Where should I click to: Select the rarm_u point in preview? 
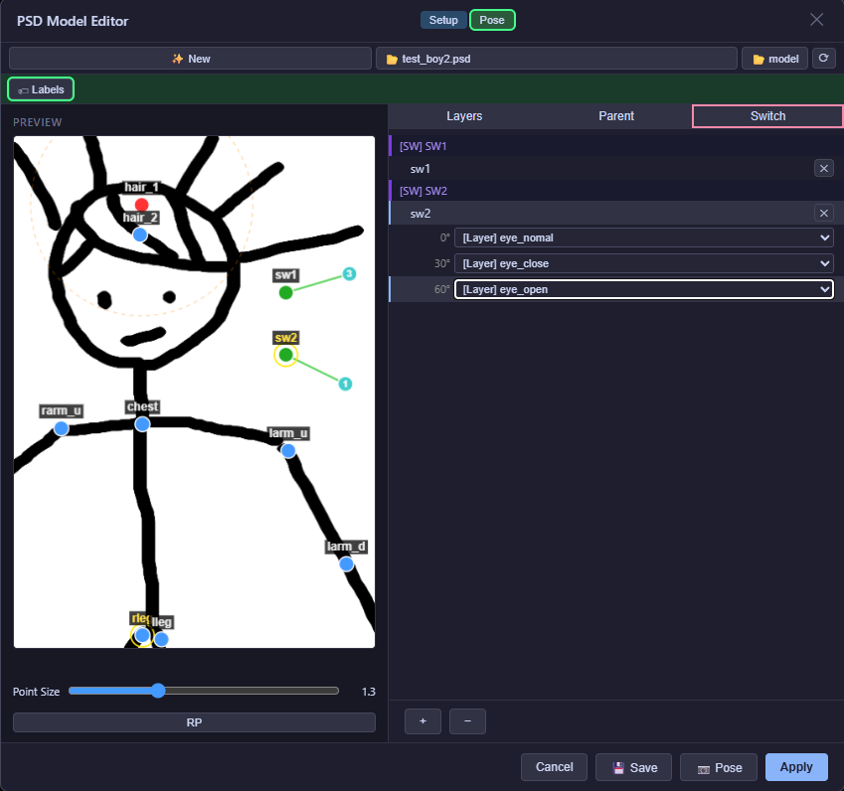click(62, 428)
